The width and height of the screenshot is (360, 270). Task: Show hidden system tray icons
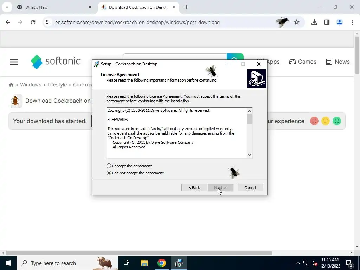point(297,263)
